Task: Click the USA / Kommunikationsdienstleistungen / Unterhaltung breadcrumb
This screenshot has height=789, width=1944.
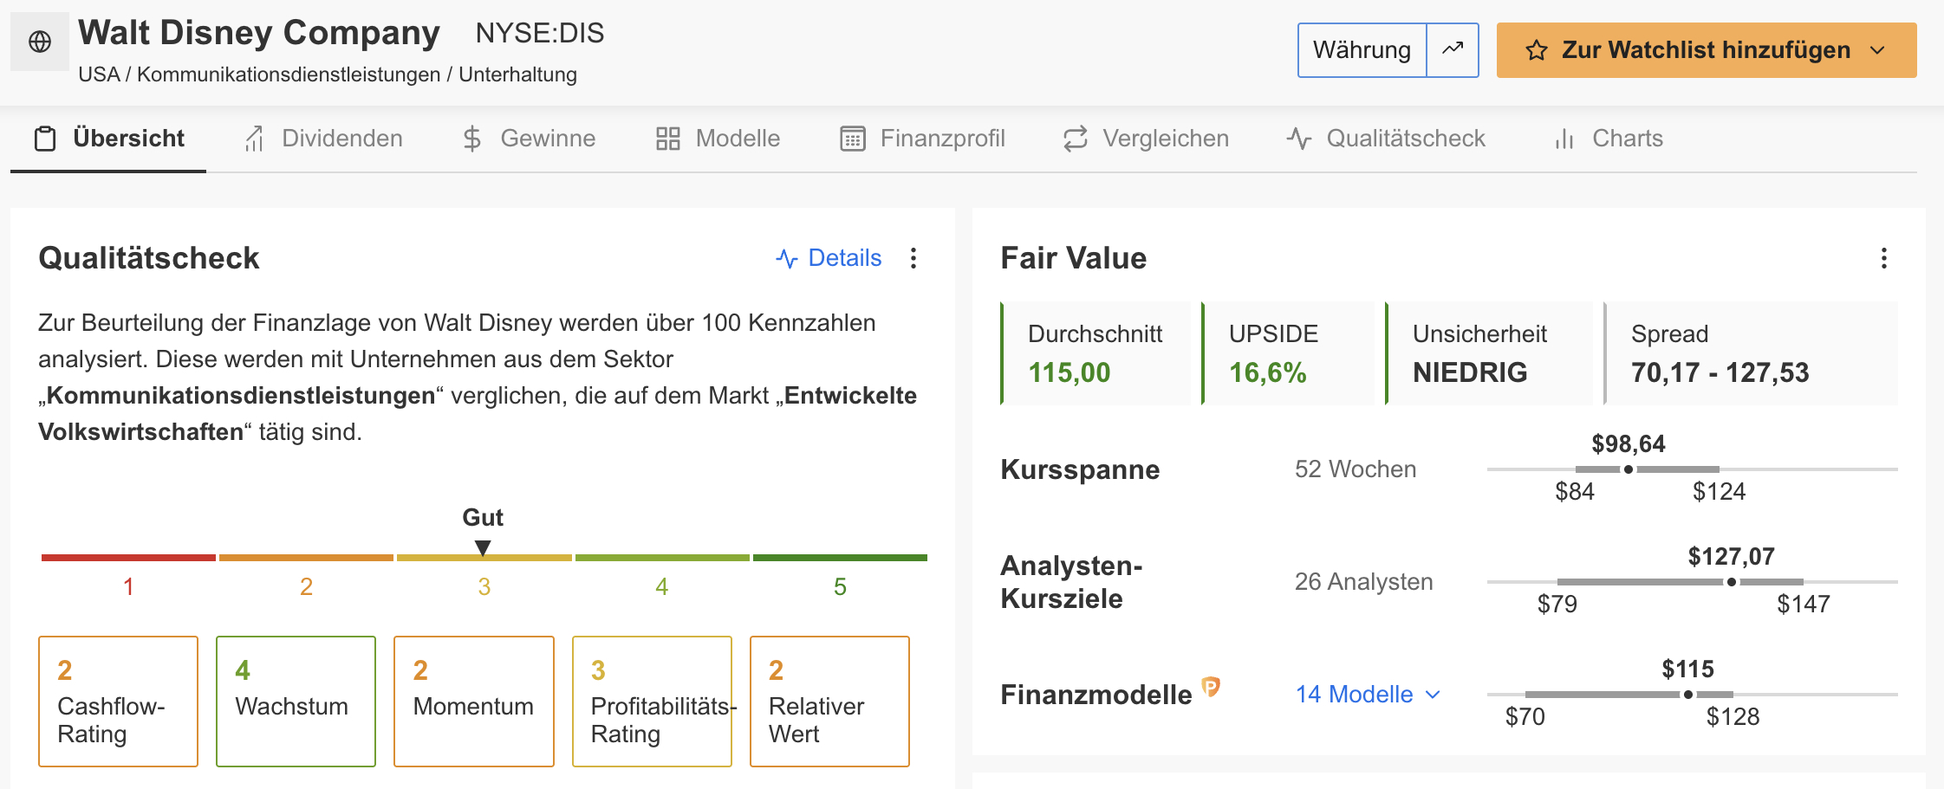Action: click(328, 74)
